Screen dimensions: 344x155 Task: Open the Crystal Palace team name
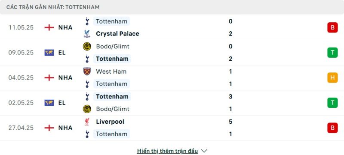coord(117,34)
